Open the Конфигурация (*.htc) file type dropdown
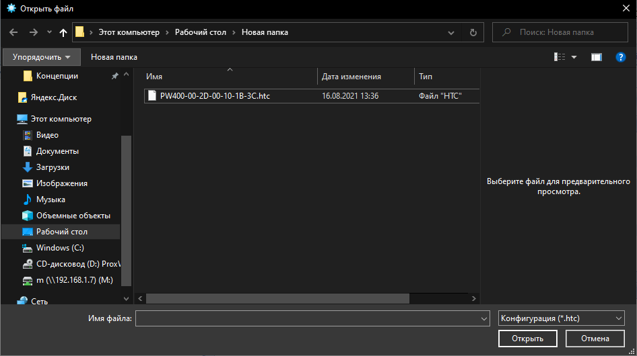This screenshot has height=356, width=637. click(561, 318)
